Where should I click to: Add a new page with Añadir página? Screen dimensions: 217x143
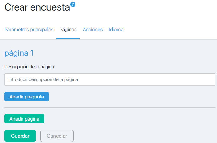[x=24, y=119]
